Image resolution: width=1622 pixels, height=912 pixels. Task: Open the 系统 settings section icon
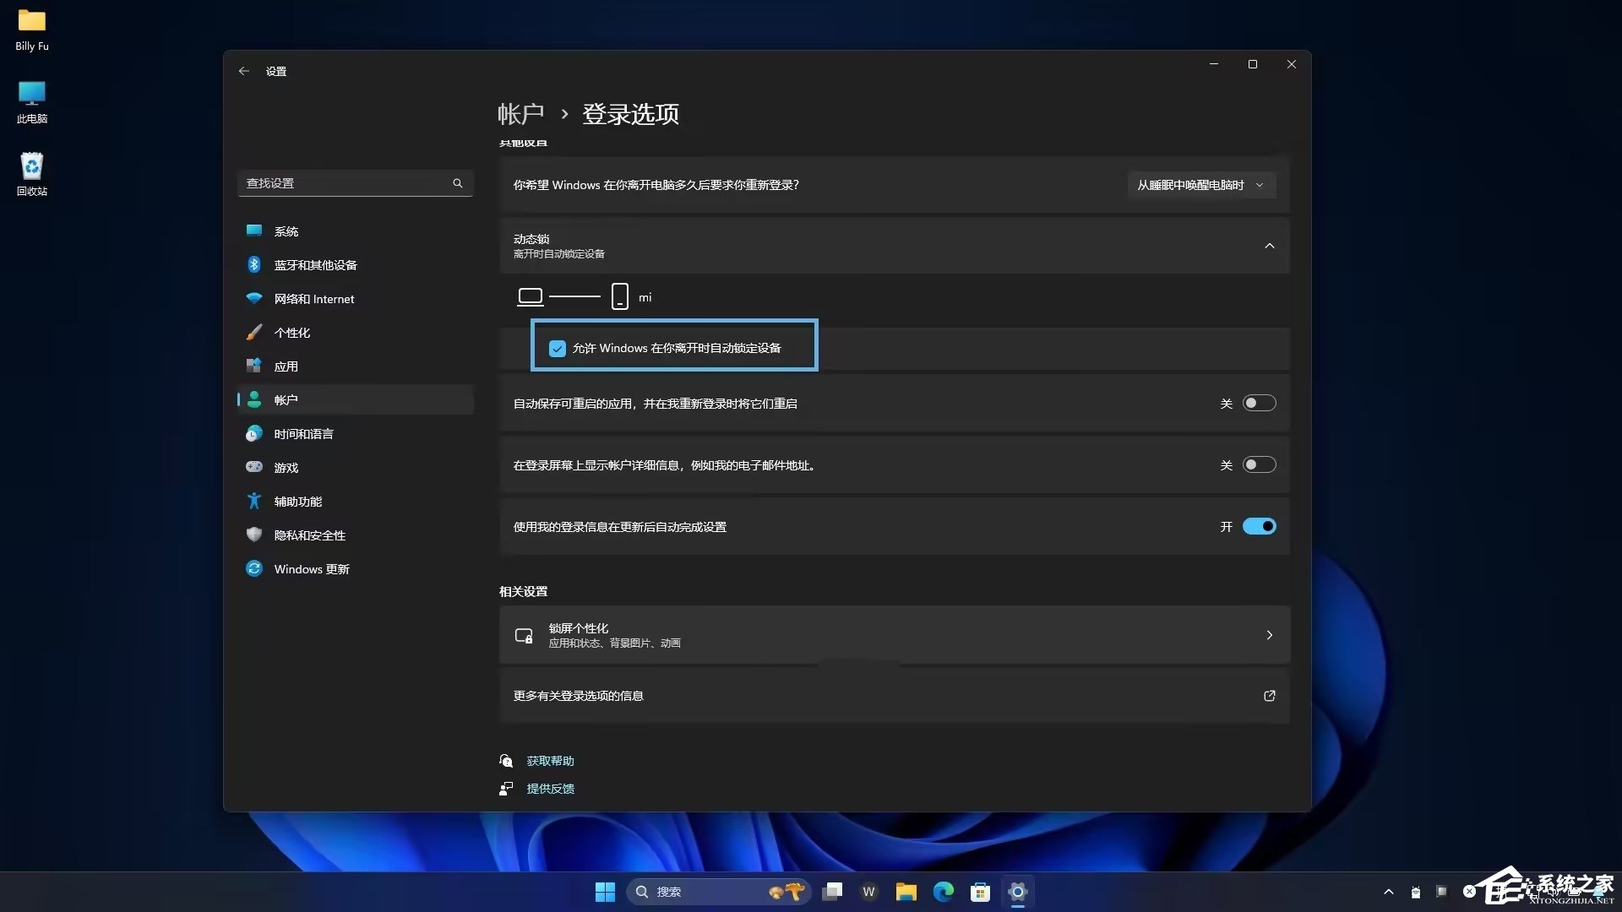[x=254, y=231]
